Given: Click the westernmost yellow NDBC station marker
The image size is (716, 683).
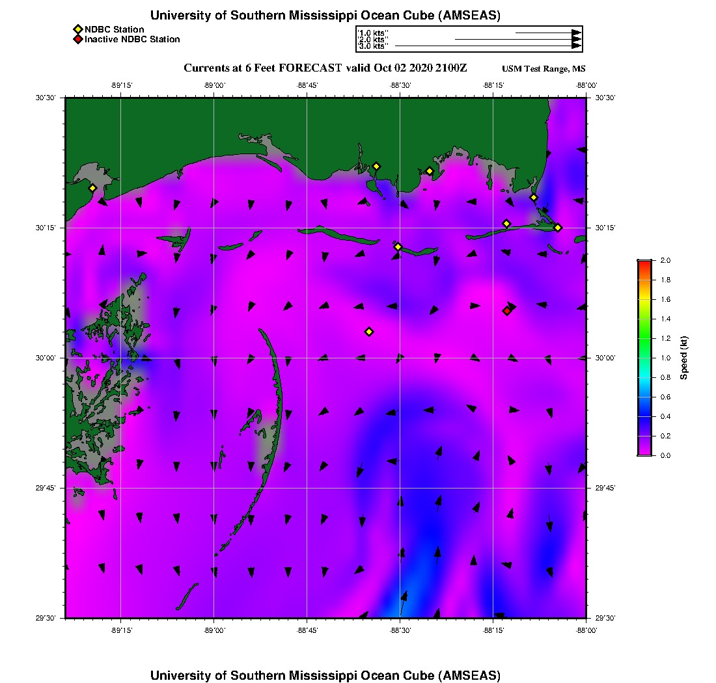Looking at the screenshot, I should [92, 188].
